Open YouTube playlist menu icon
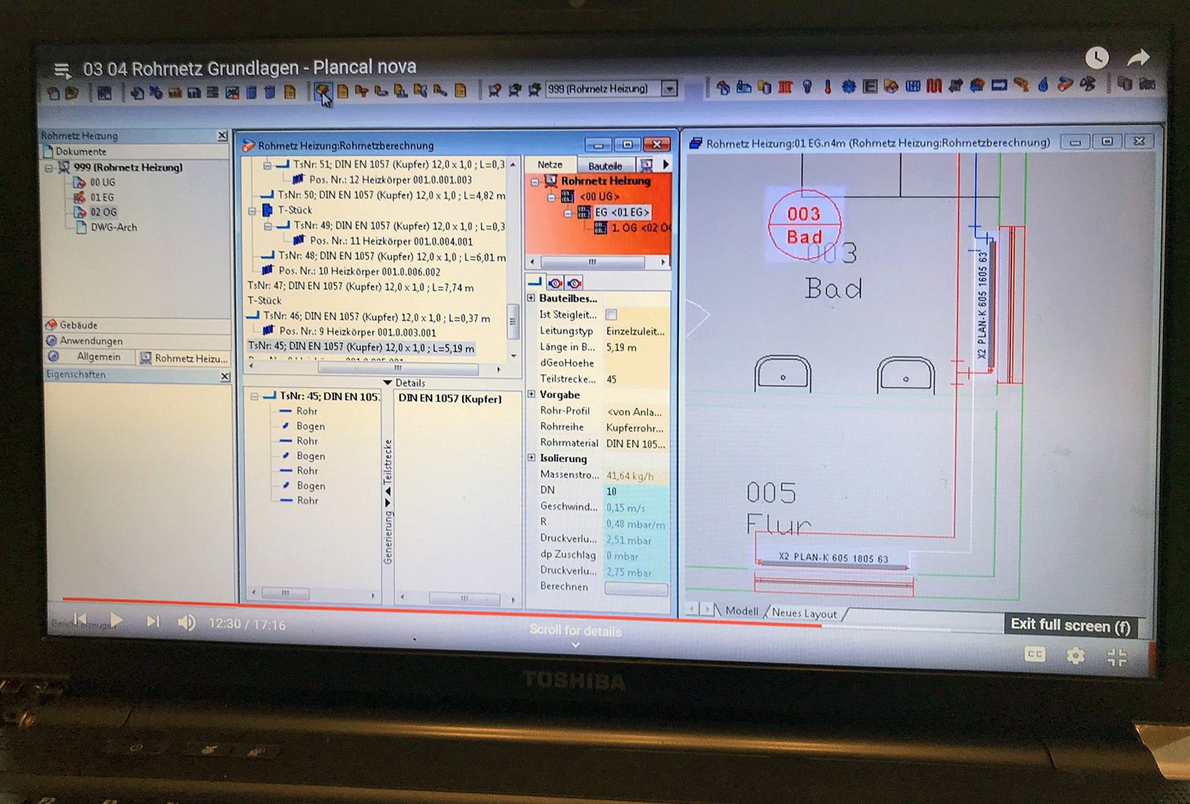Image resolution: width=1190 pixels, height=804 pixels. pos(62,70)
